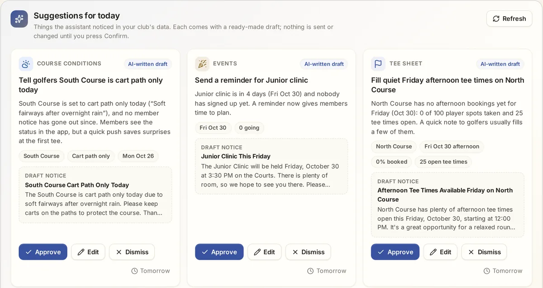This screenshot has width=543, height=288.
Task: Dismiss the Junior clinic reminder suggestion
Action: [x=308, y=252]
